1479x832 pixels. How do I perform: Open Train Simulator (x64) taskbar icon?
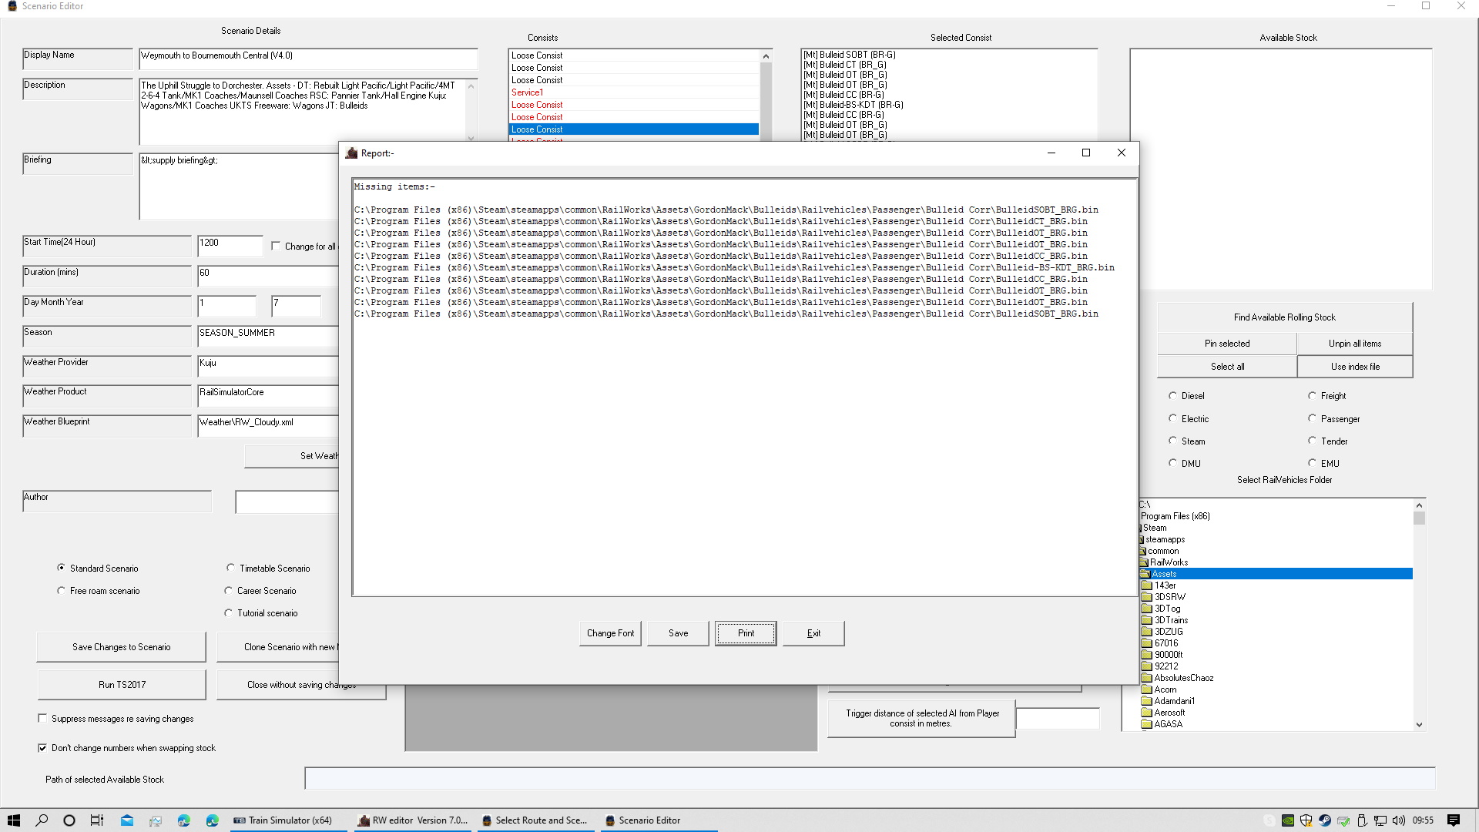[283, 820]
